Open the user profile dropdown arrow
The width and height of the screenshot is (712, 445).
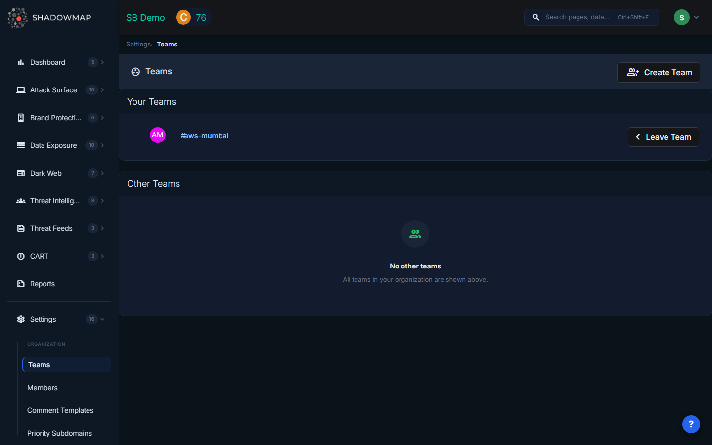(x=696, y=17)
